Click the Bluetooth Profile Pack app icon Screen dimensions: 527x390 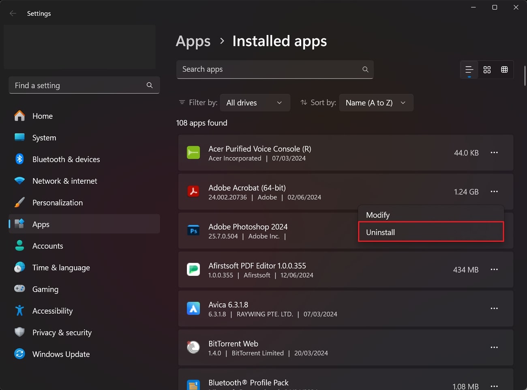[x=193, y=385]
